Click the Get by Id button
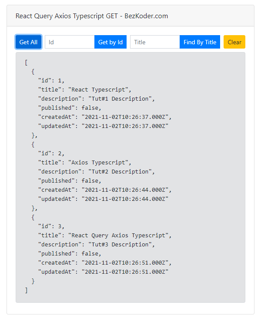 pos(110,42)
